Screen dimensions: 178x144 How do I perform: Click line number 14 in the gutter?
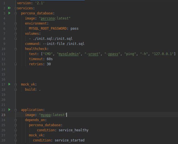pyautogui.click(x=3, y=69)
